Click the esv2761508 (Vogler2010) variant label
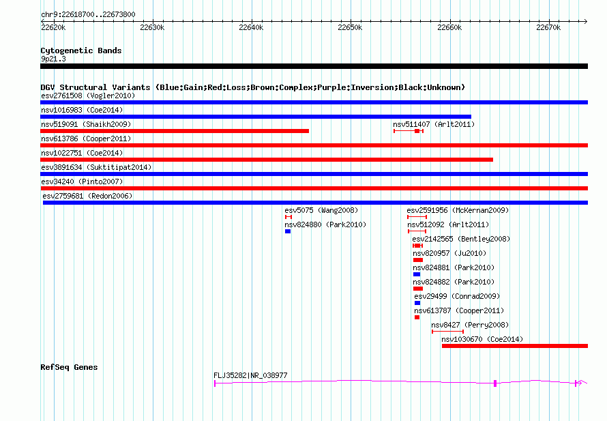 (88, 96)
